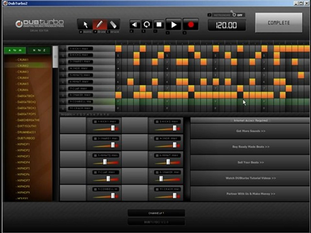Click grid icon beside 5-HIHAT2 in mixer
Viewport: 311px width, 233px height.
[x=95, y=156]
